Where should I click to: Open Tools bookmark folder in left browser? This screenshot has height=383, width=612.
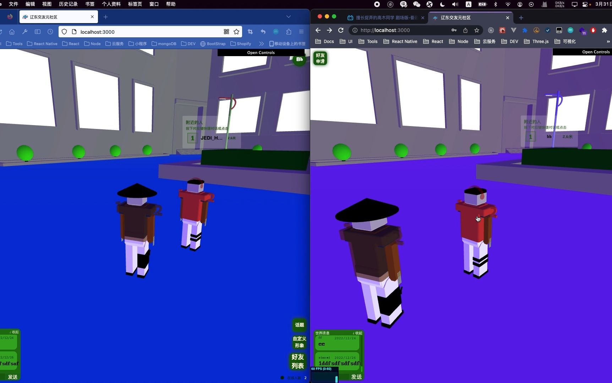pos(15,44)
